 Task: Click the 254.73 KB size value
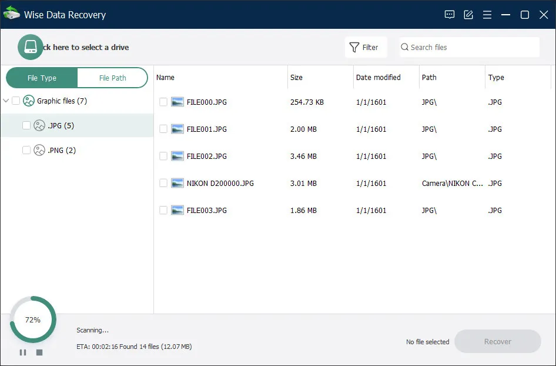tap(307, 102)
